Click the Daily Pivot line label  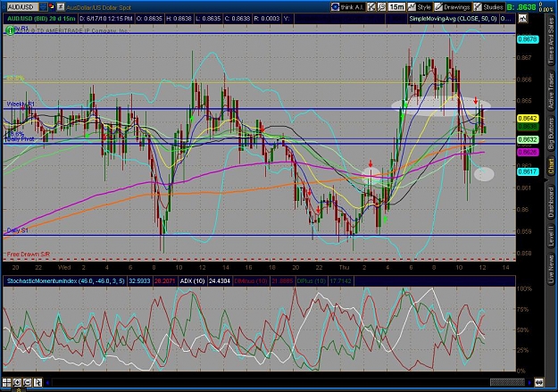[x=20, y=139]
